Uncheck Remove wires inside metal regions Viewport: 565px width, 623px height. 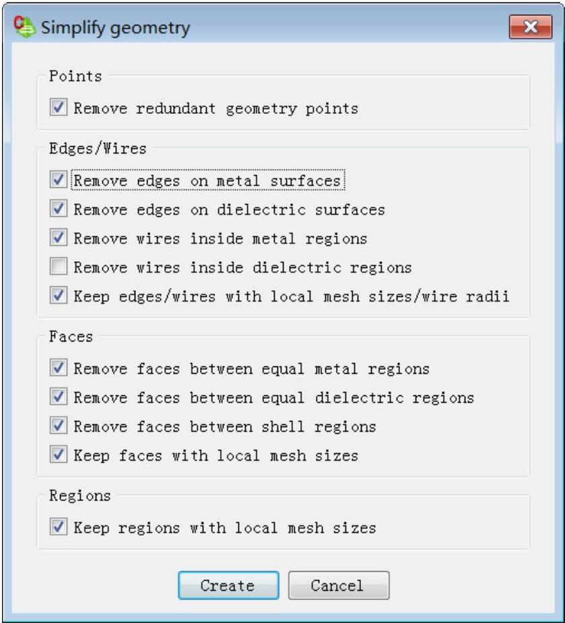click(59, 238)
